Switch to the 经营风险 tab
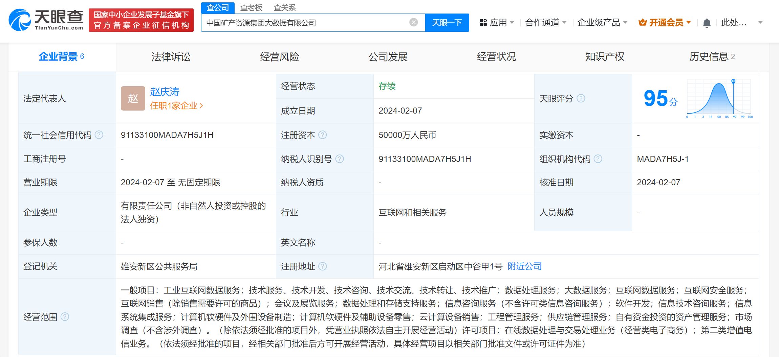 coord(279,57)
